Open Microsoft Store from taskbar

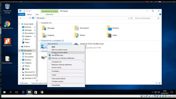pos(35,92)
